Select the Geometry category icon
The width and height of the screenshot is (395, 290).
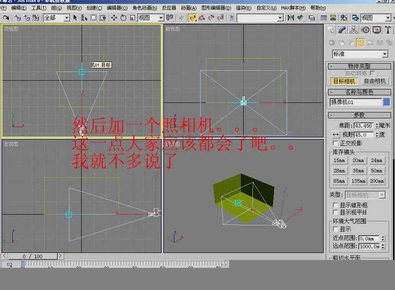tap(332, 43)
